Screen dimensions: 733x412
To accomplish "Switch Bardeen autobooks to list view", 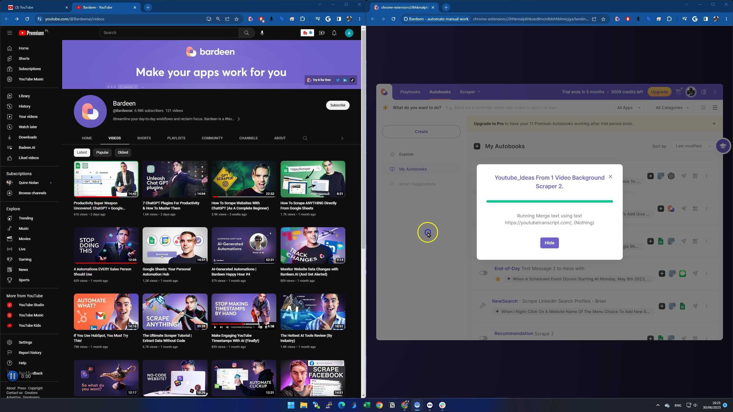I will 715,108.
